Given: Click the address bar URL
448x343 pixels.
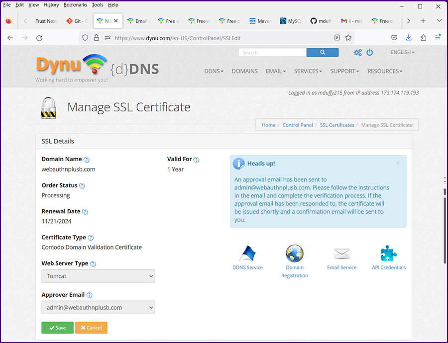Looking at the screenshot, I should click(178, 38).
